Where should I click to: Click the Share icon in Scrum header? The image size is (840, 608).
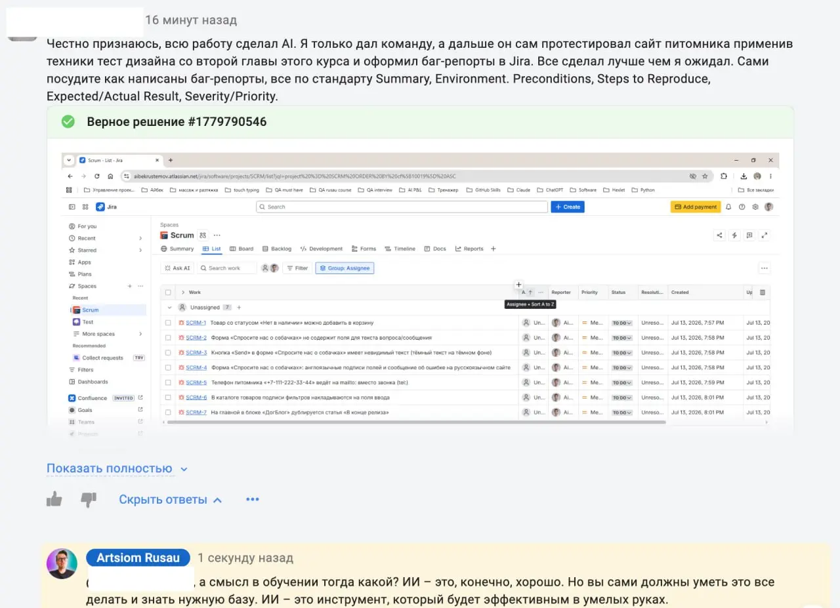click(720, 235)
